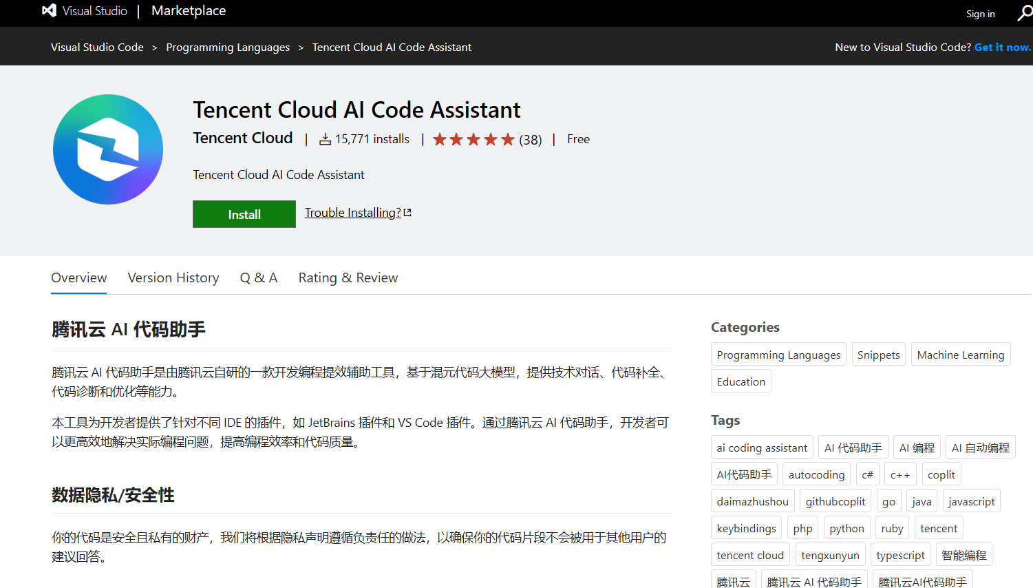Click the (38) review count
Screen dimensions: 1033x588
coord(531,140)
